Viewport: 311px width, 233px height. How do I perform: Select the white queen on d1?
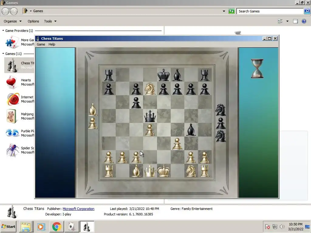(x=150, y=171)
